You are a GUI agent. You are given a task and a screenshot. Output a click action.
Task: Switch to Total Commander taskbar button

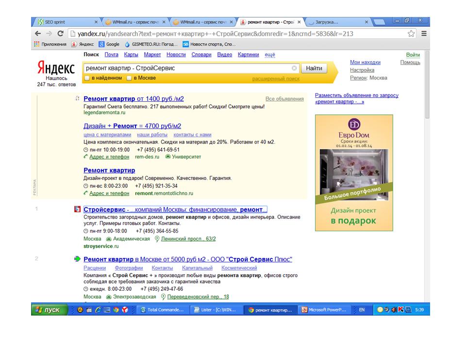pyautogui.click(x=163, y=310)
